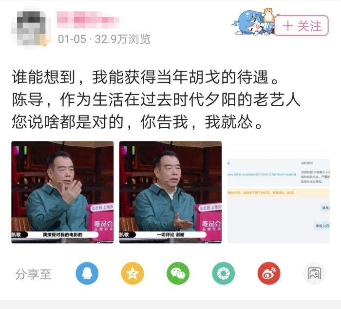The width and height of the screenshot is (341, 309).
Task: Share the post to WeChat
Action: [178, 273]
